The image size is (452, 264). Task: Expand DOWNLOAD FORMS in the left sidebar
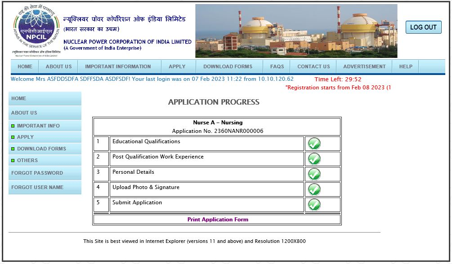click(45, 149)
